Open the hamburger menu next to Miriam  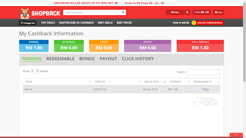coord(187,12)
